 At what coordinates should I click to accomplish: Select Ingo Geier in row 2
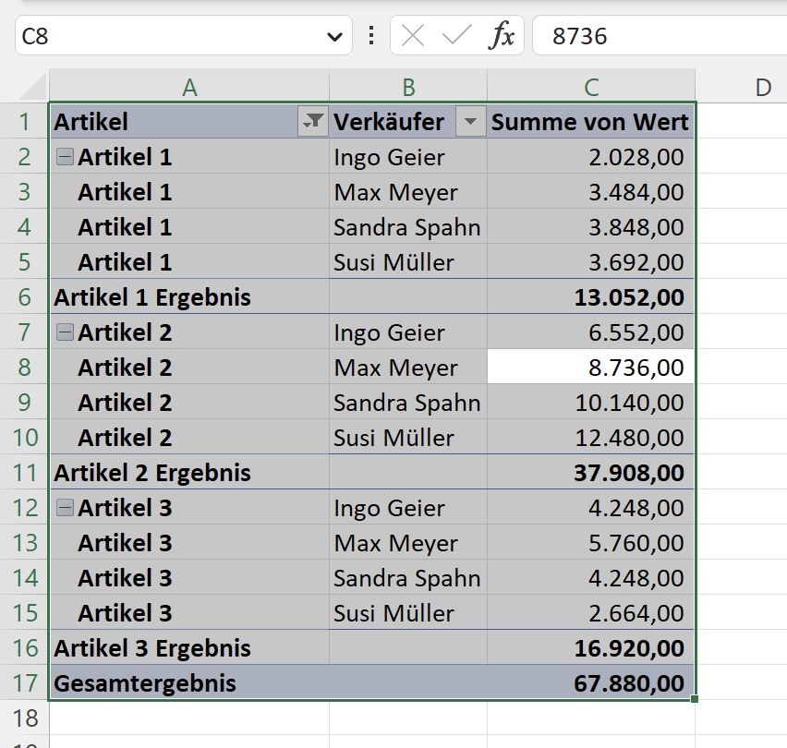tap(408, 157)
